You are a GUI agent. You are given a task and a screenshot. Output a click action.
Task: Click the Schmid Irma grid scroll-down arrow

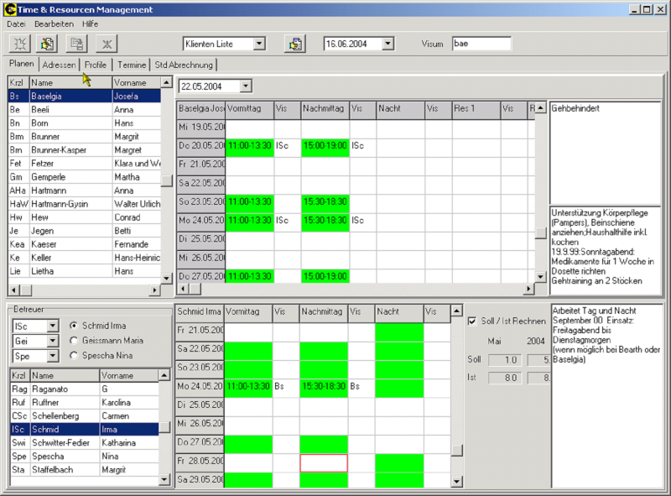pos(456,482)
